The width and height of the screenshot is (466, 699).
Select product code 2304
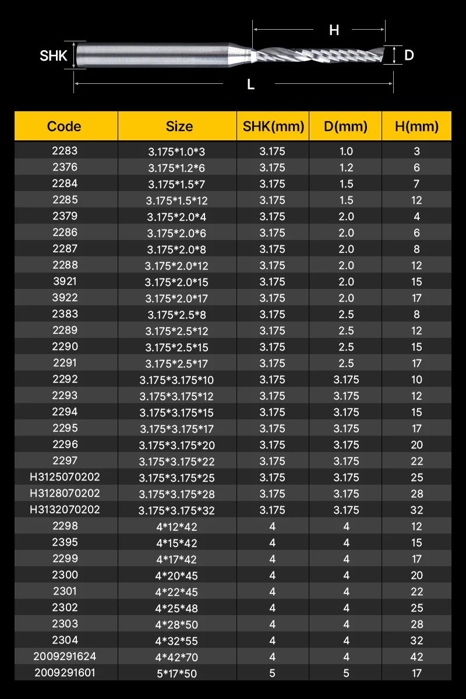pos(64,640)
